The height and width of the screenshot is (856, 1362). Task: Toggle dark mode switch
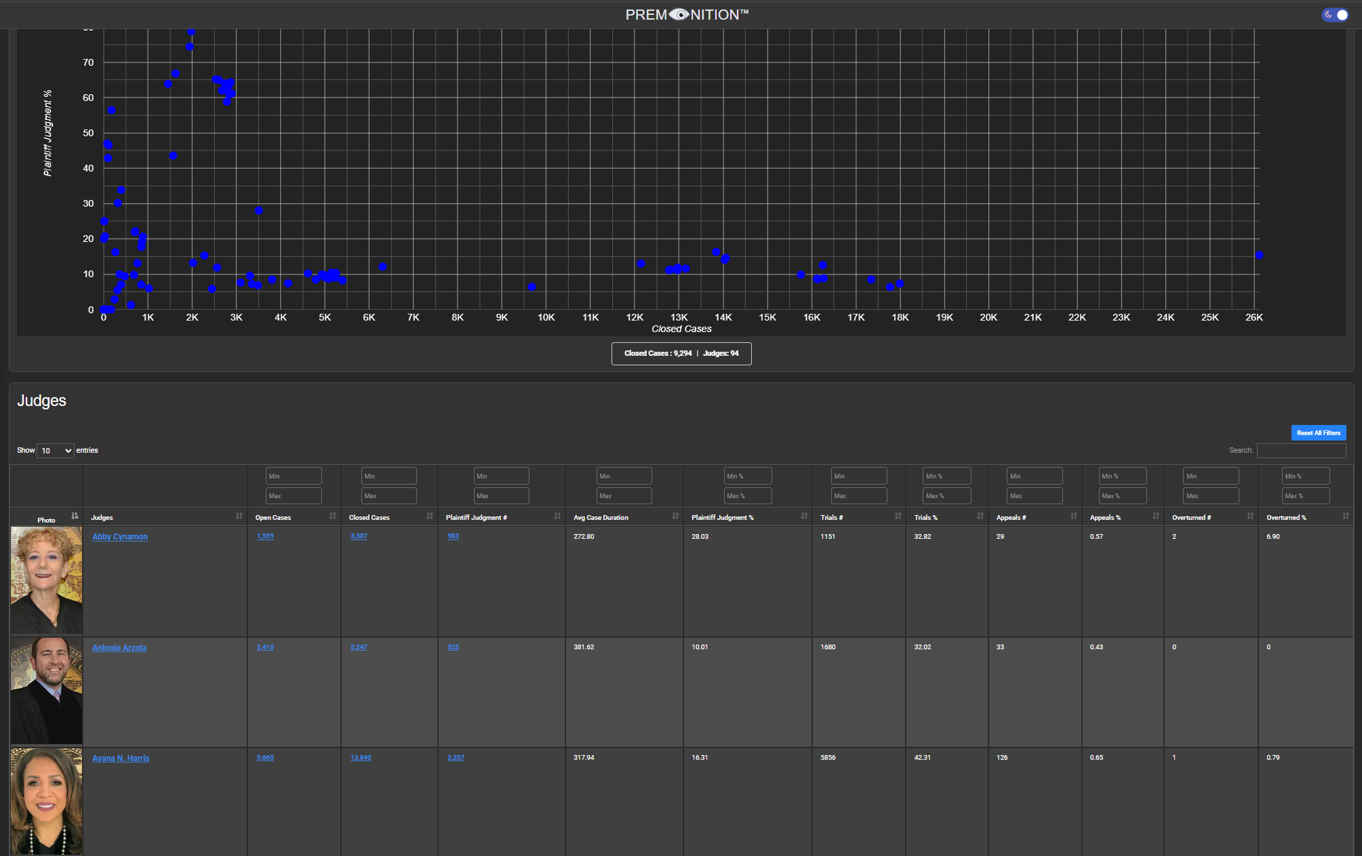tap(1335, 14)
